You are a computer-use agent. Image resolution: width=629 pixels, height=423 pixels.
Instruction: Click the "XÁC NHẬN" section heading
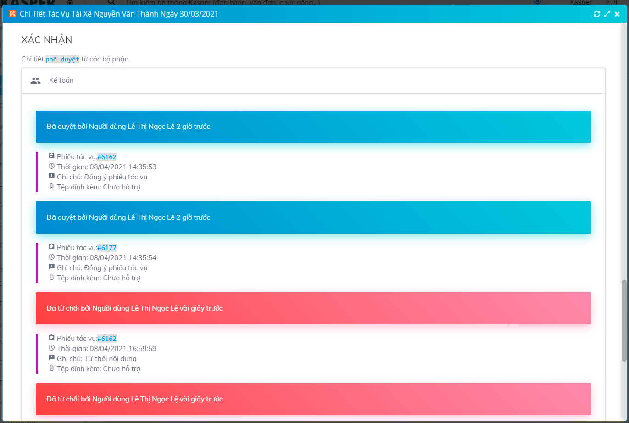tap(47, 40)
